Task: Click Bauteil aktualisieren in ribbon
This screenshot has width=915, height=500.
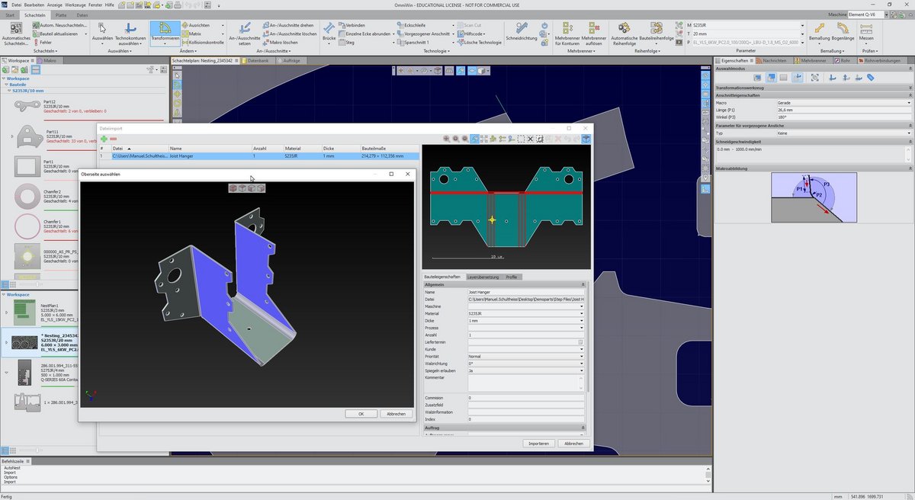Action: click(56, 34)
